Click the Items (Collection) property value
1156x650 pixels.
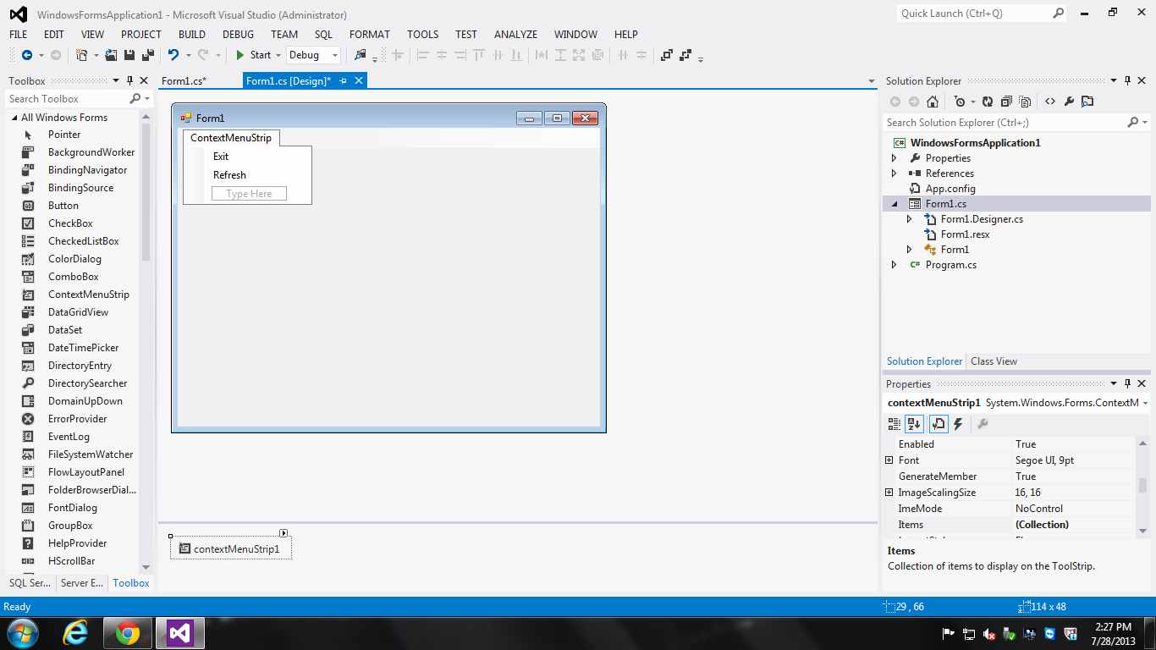[x=1075, y=525]
